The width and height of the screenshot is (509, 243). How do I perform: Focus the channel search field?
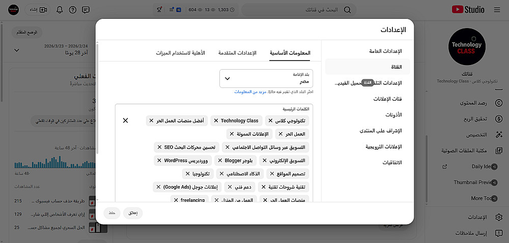(x=299, y=10)
